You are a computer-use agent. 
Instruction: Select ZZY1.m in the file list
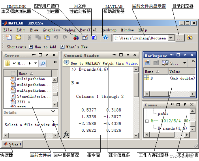point(23,102)
